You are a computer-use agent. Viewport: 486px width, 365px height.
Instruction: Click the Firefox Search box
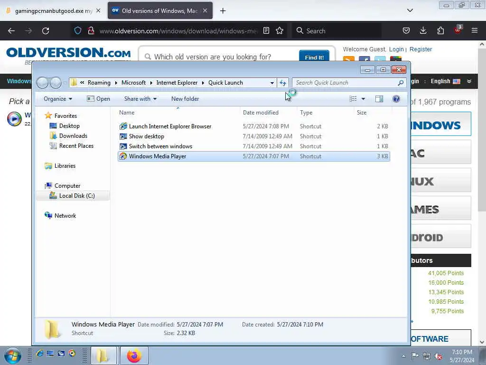pyautogui.click(x=336, y=31)
